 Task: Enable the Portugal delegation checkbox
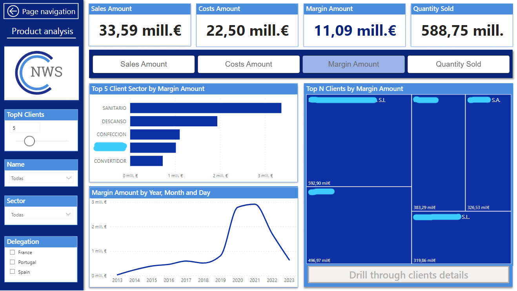(13, 262)
